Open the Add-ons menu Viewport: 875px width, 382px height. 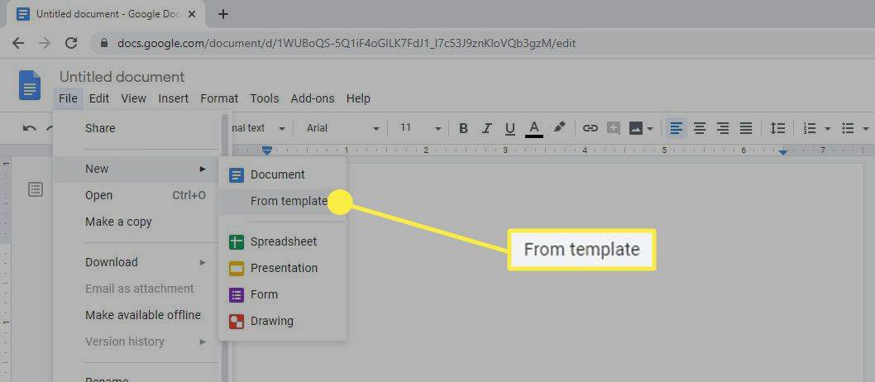(x=313, y=98)
